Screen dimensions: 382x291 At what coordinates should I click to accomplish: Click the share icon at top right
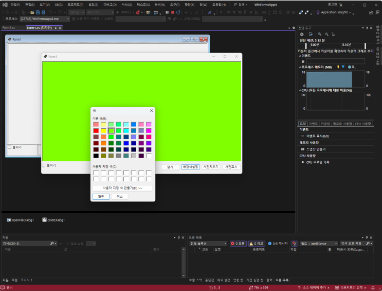(371, 12)
